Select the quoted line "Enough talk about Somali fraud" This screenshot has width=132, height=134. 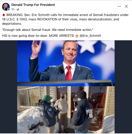coord(48,30)
